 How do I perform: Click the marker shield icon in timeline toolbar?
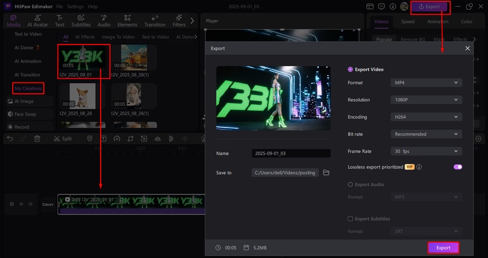90,138
